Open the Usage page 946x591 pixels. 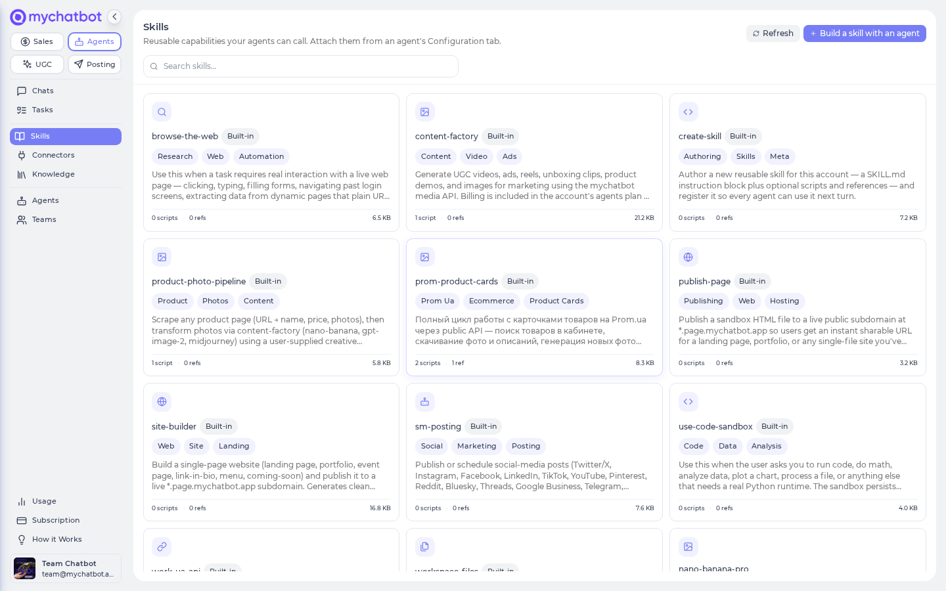pyautogui.click(x=66, y=502)
